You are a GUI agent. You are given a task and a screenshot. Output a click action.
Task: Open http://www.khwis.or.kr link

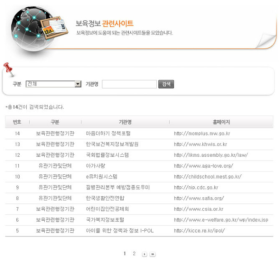click(200, 144)
